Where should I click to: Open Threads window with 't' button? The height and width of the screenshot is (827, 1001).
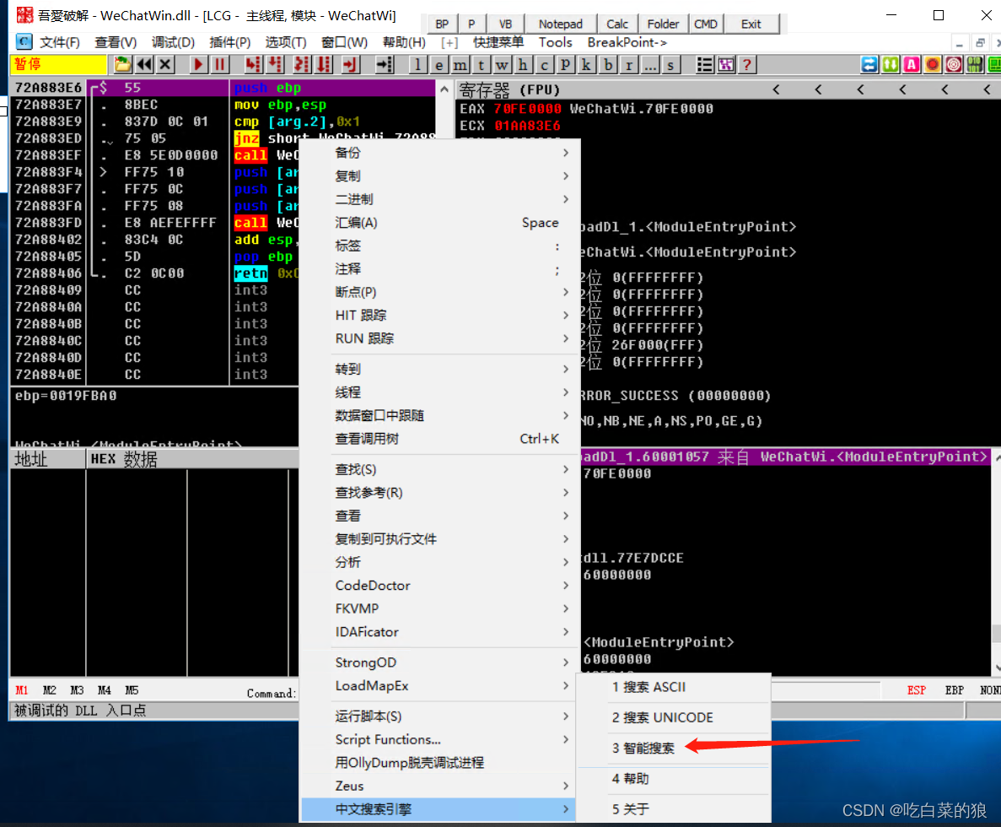click(481, 64)
